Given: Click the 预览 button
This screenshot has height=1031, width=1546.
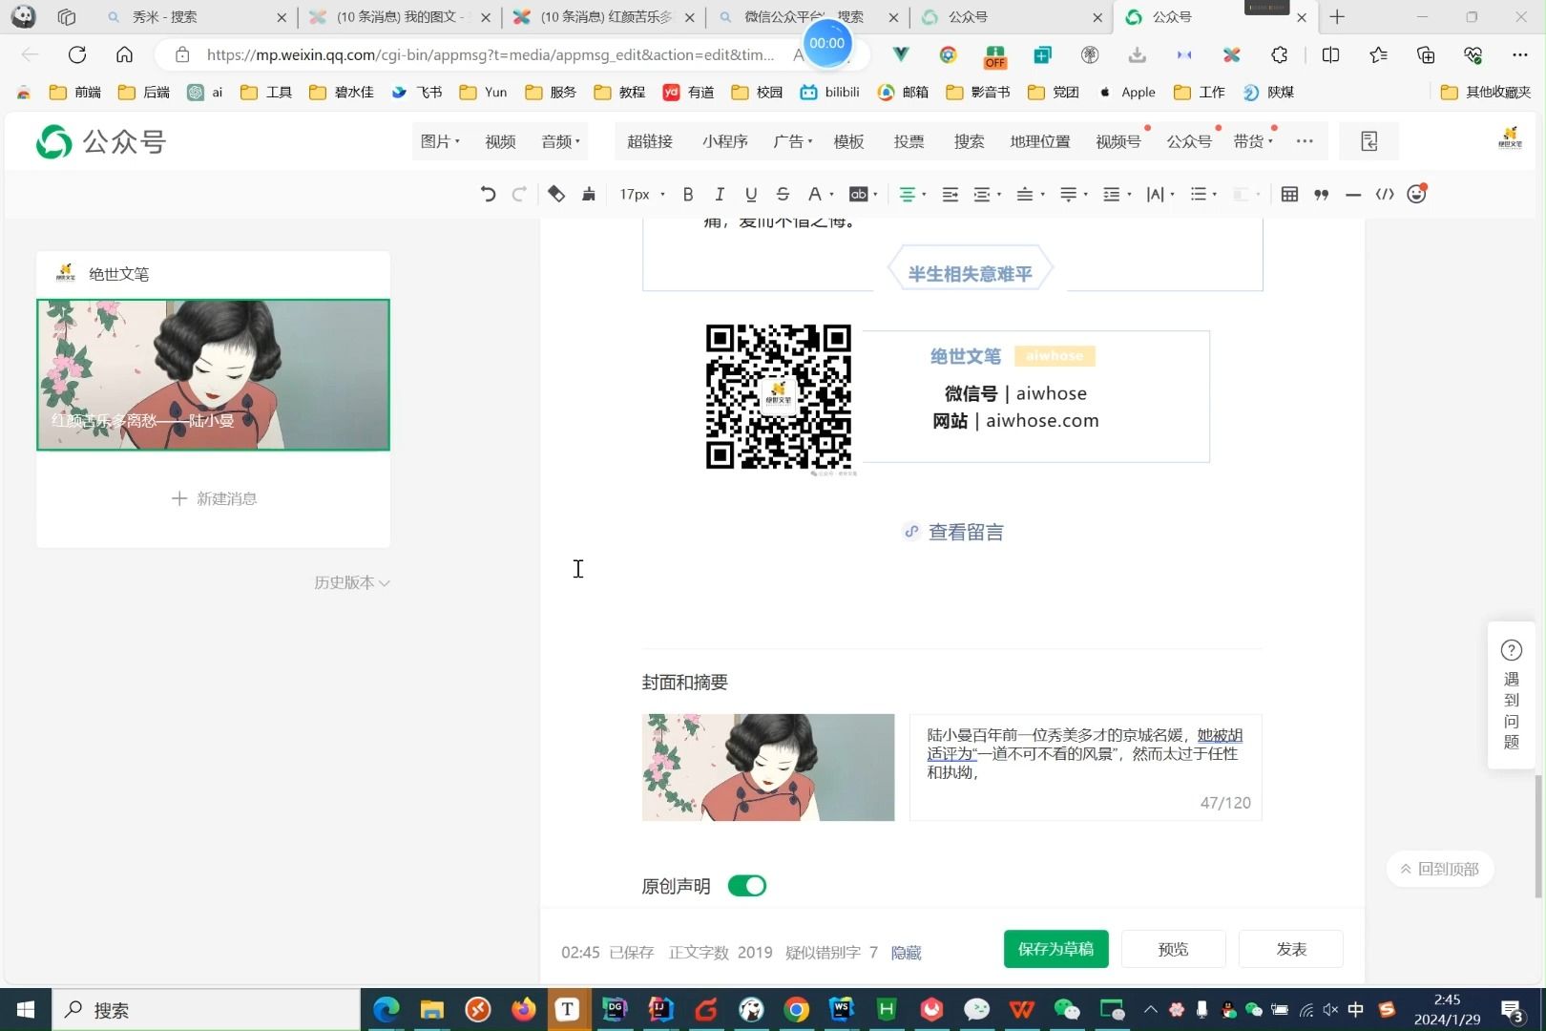Looking at the screenshot, I should point(1174,949).
